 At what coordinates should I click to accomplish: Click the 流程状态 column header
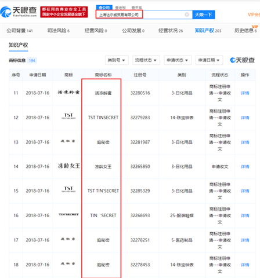click(220, 75)
